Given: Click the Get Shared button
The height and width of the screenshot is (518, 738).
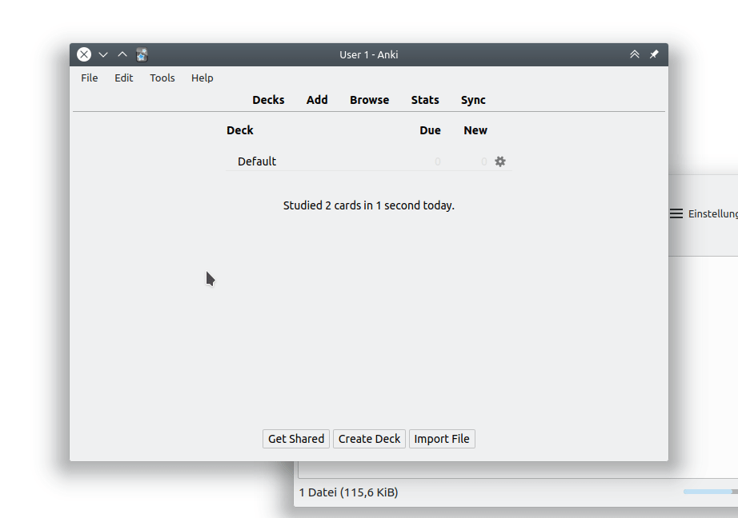Looking at the screenshot, I should pos(295,438).
